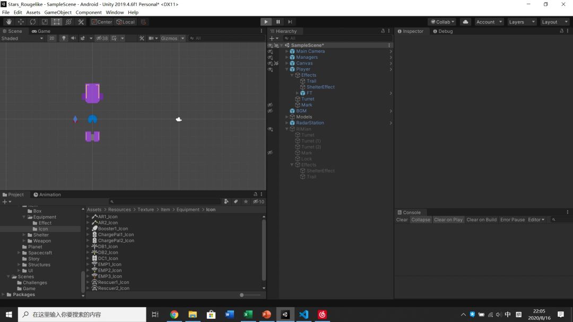The height and width of the screenshot is (322, 573).
Task: Adjust the project icon size slider
Action: pos(241,294)
